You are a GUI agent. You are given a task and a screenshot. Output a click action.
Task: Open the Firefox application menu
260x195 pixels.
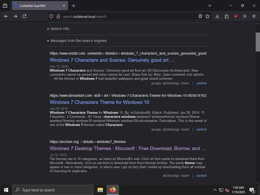coord(254,16)
